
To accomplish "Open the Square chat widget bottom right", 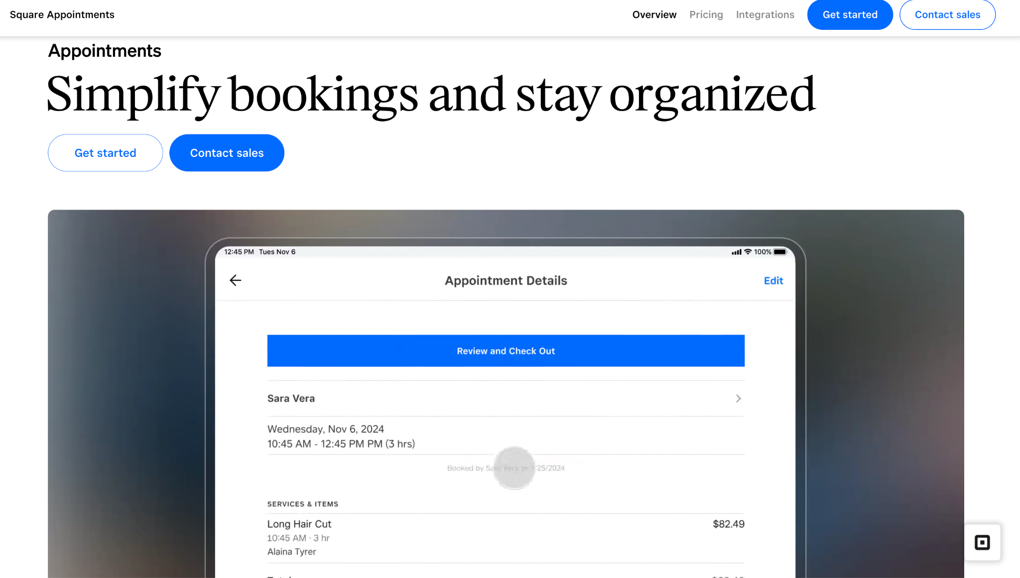I will tap(982, 543).
